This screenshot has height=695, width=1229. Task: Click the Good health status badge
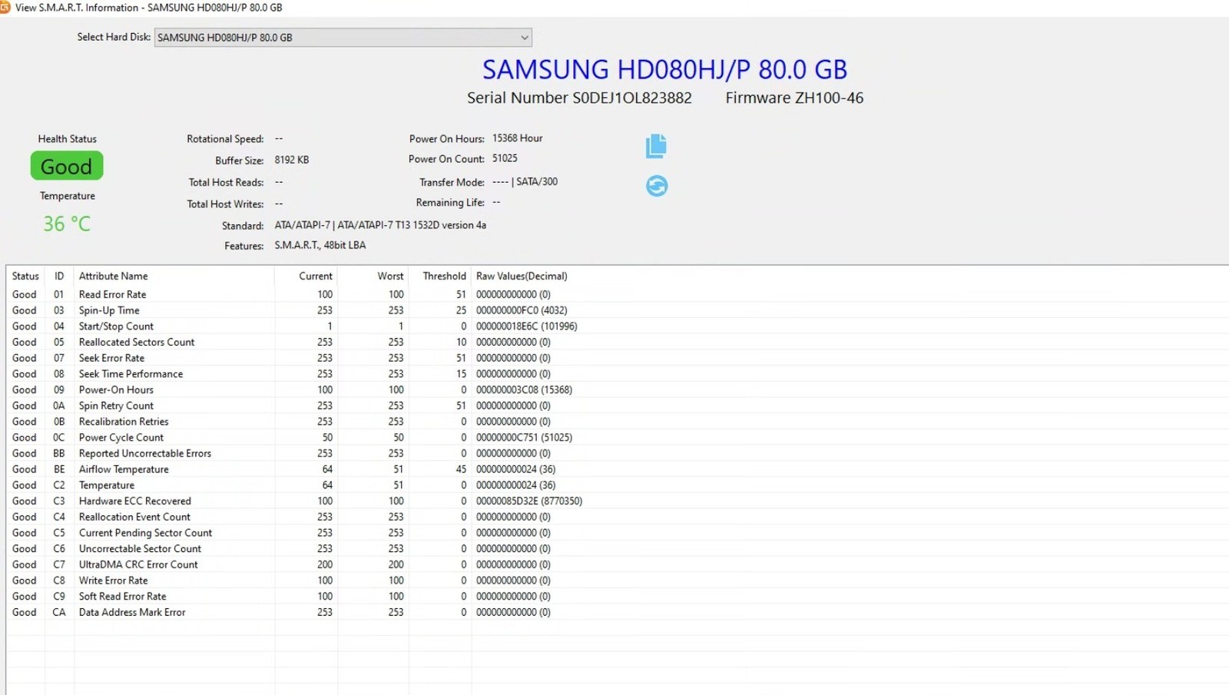(x=67, y=166)
